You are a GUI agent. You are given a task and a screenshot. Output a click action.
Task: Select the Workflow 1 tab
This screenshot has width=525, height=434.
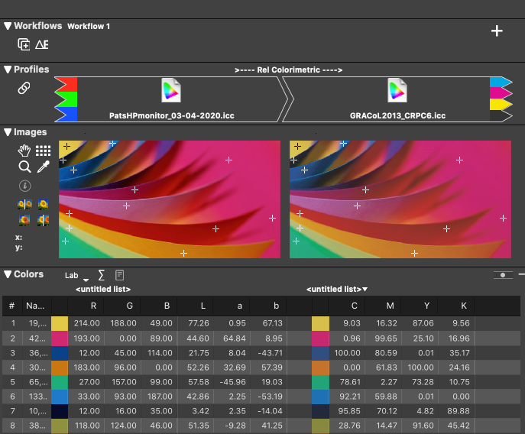click(x=89, y=27)
